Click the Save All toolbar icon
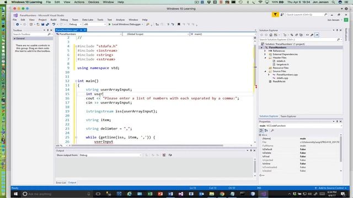This screenshot has height=198, width=353. tap(47, 24)
